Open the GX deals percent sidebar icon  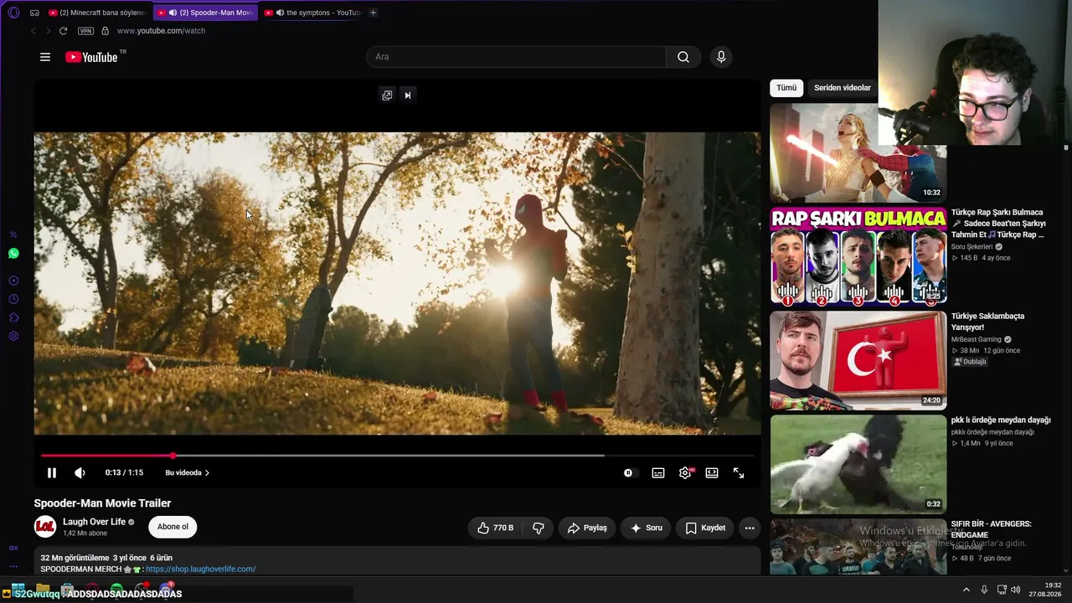pyautogui.click(x=13, y=234)
